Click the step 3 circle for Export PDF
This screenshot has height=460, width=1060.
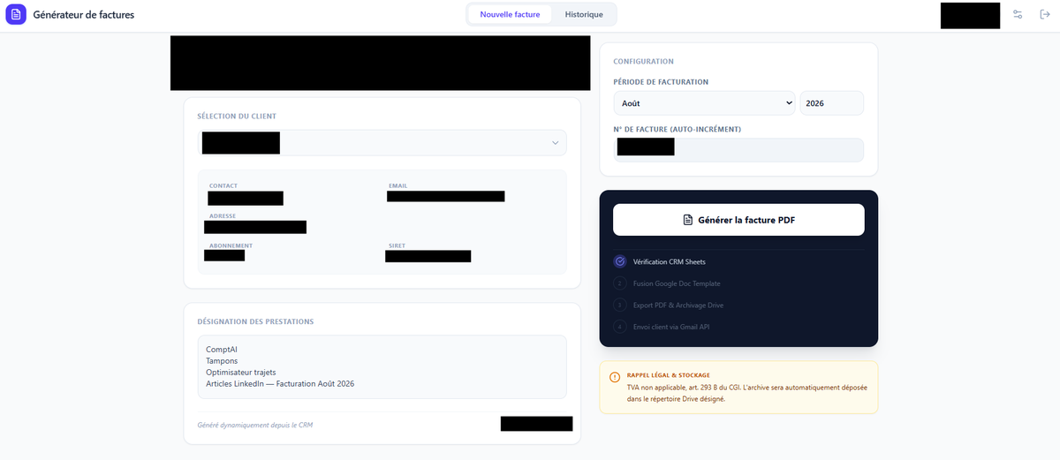(x=620, y=305)
